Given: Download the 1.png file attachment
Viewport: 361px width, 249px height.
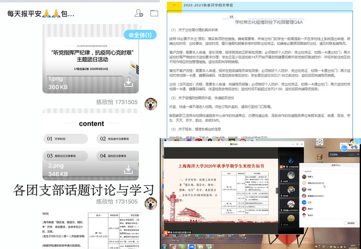Looking at the screenshot, I should point(128,83).
